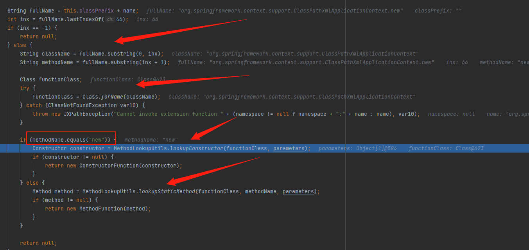Click the 'if (inx == -1) {' line
This screenshot has width=529, height=250.
click(x=32, y=28)
